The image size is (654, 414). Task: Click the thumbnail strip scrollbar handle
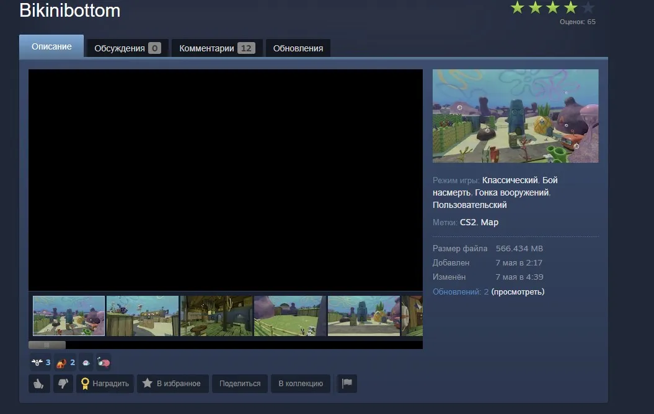46,345
